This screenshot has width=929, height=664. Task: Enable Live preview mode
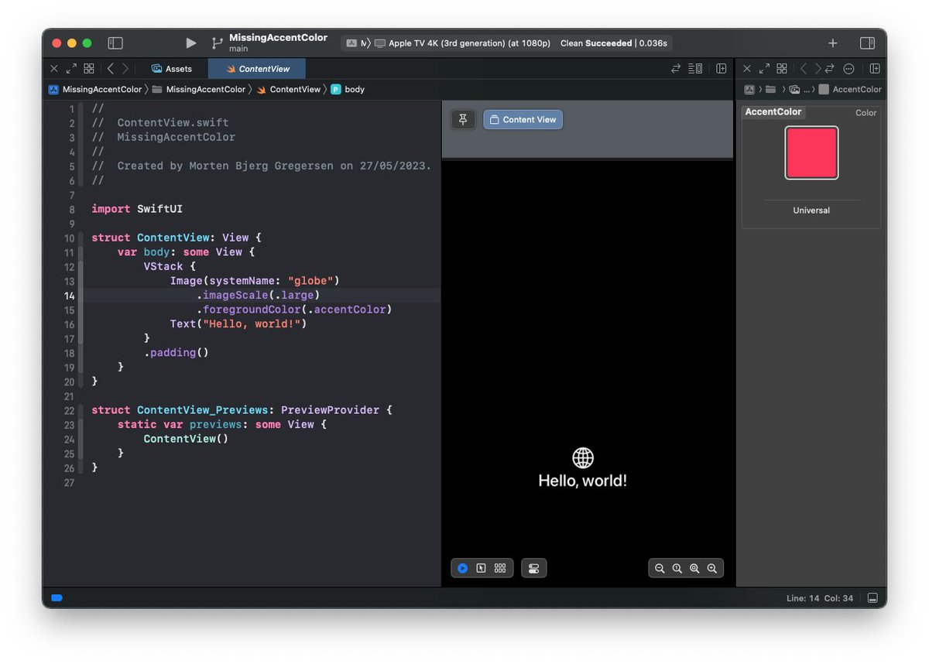pos(462,568)
